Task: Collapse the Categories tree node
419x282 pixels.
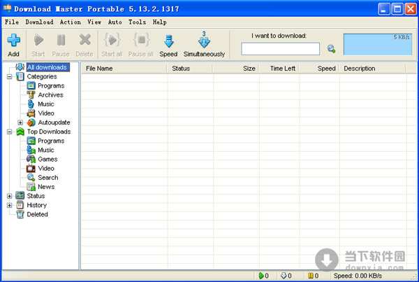Action: tap(9, 76)
